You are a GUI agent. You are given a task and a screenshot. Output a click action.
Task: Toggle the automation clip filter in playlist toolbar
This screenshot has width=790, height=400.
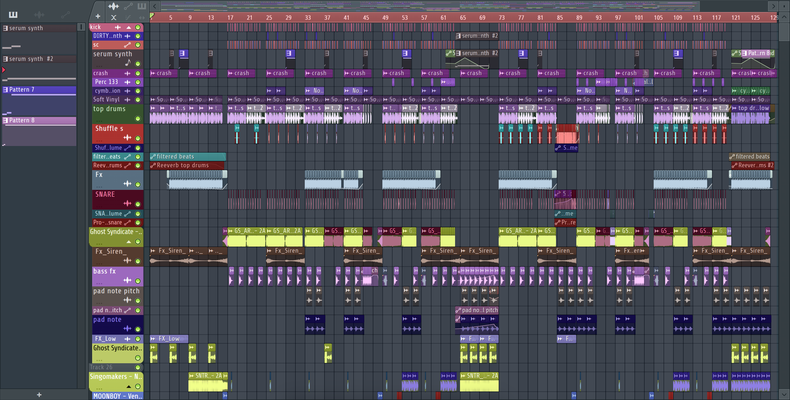pos(128,6)
